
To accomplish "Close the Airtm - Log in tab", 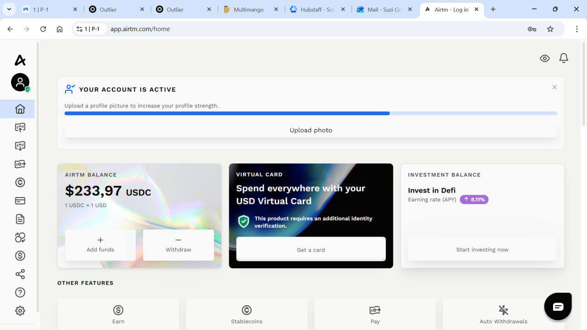I will tap(477, 9).
